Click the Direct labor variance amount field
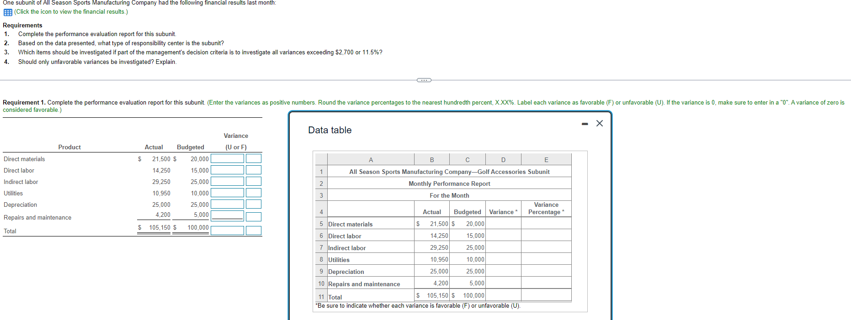The height and width of the screenshot is (320, 851). [227, 170]
